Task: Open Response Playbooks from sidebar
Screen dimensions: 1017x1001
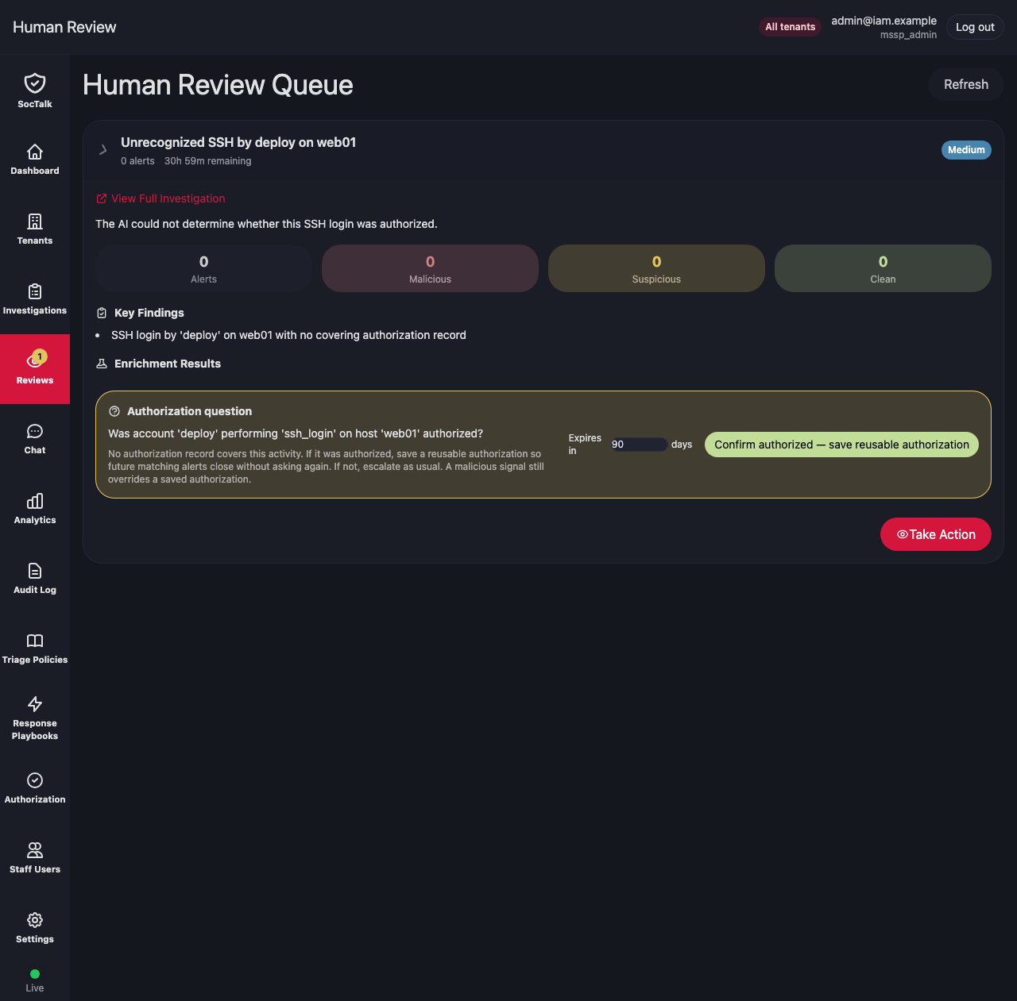Action: tap(35, 718)
